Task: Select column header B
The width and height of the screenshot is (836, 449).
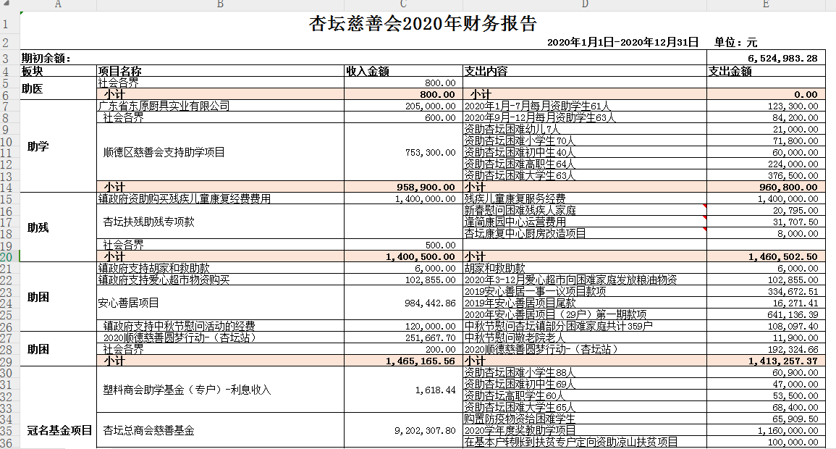Action: (221, 5)
